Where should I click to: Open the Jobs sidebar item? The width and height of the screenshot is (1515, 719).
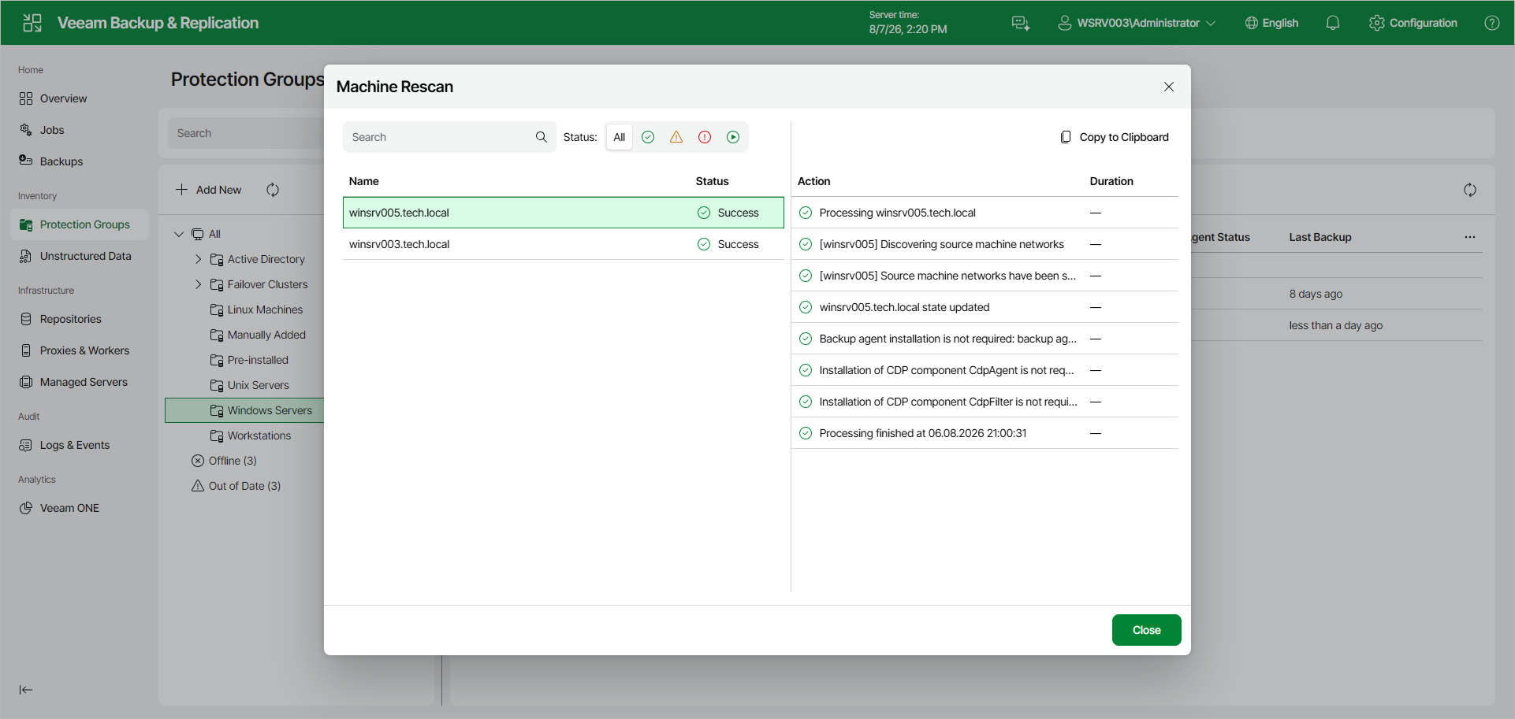point(80,130)
